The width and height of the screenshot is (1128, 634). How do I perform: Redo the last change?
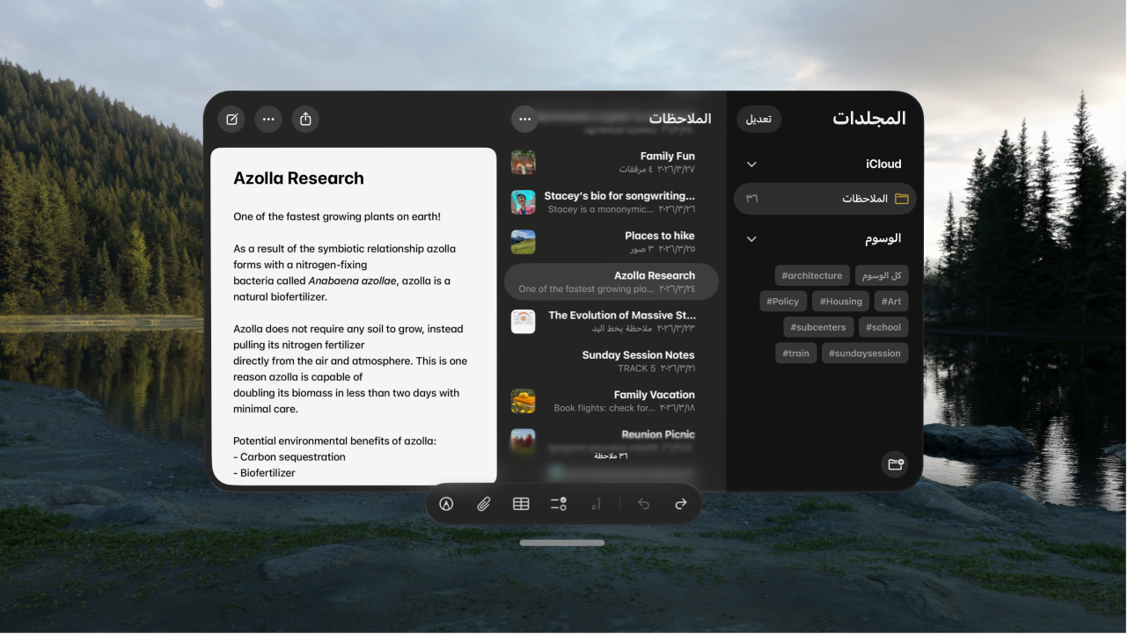point(680,504)
